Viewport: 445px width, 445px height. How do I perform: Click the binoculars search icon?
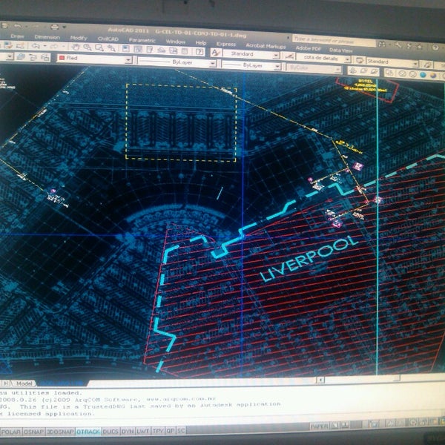point(382,44)
